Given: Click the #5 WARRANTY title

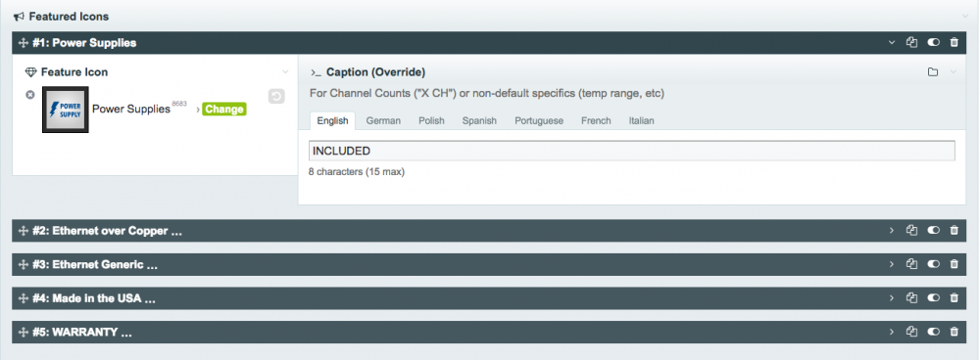Looking at the screenshot, I should tap(82, 332).
